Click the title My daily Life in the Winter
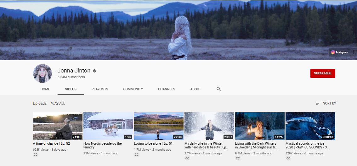 point(206,145)
